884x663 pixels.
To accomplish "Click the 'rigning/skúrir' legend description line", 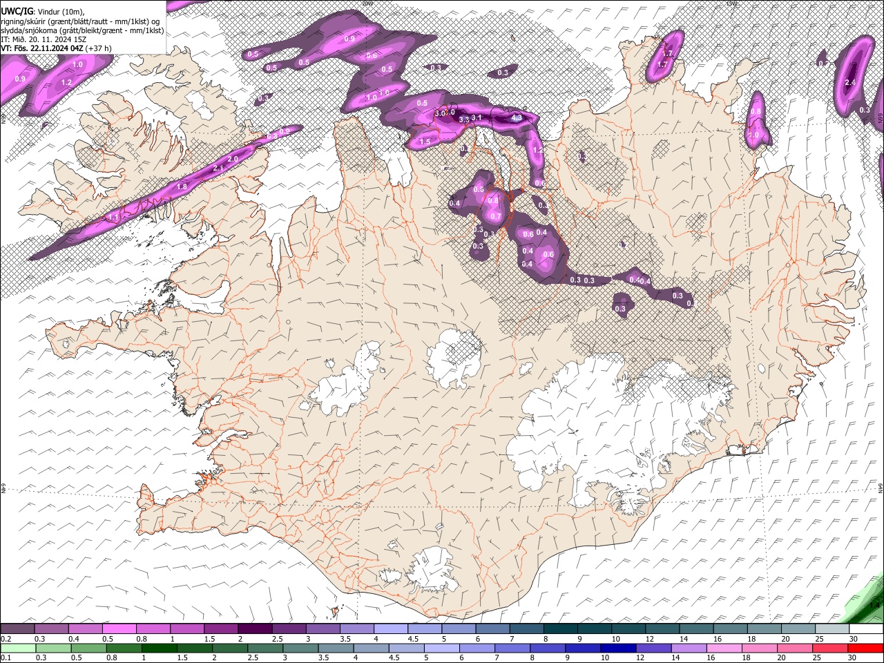I will 80,21.
